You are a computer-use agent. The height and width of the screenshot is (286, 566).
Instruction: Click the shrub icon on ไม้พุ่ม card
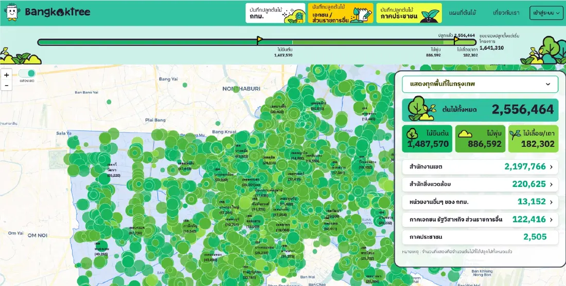click(x=465, y=135)
